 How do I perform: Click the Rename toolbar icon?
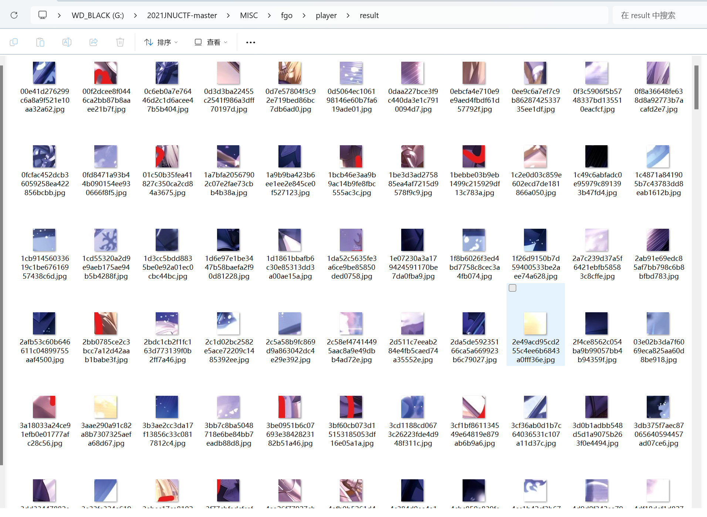(67, 42)
